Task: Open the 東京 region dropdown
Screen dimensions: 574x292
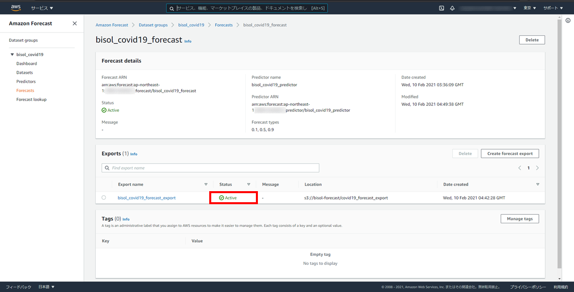Action: coord(530,8)
